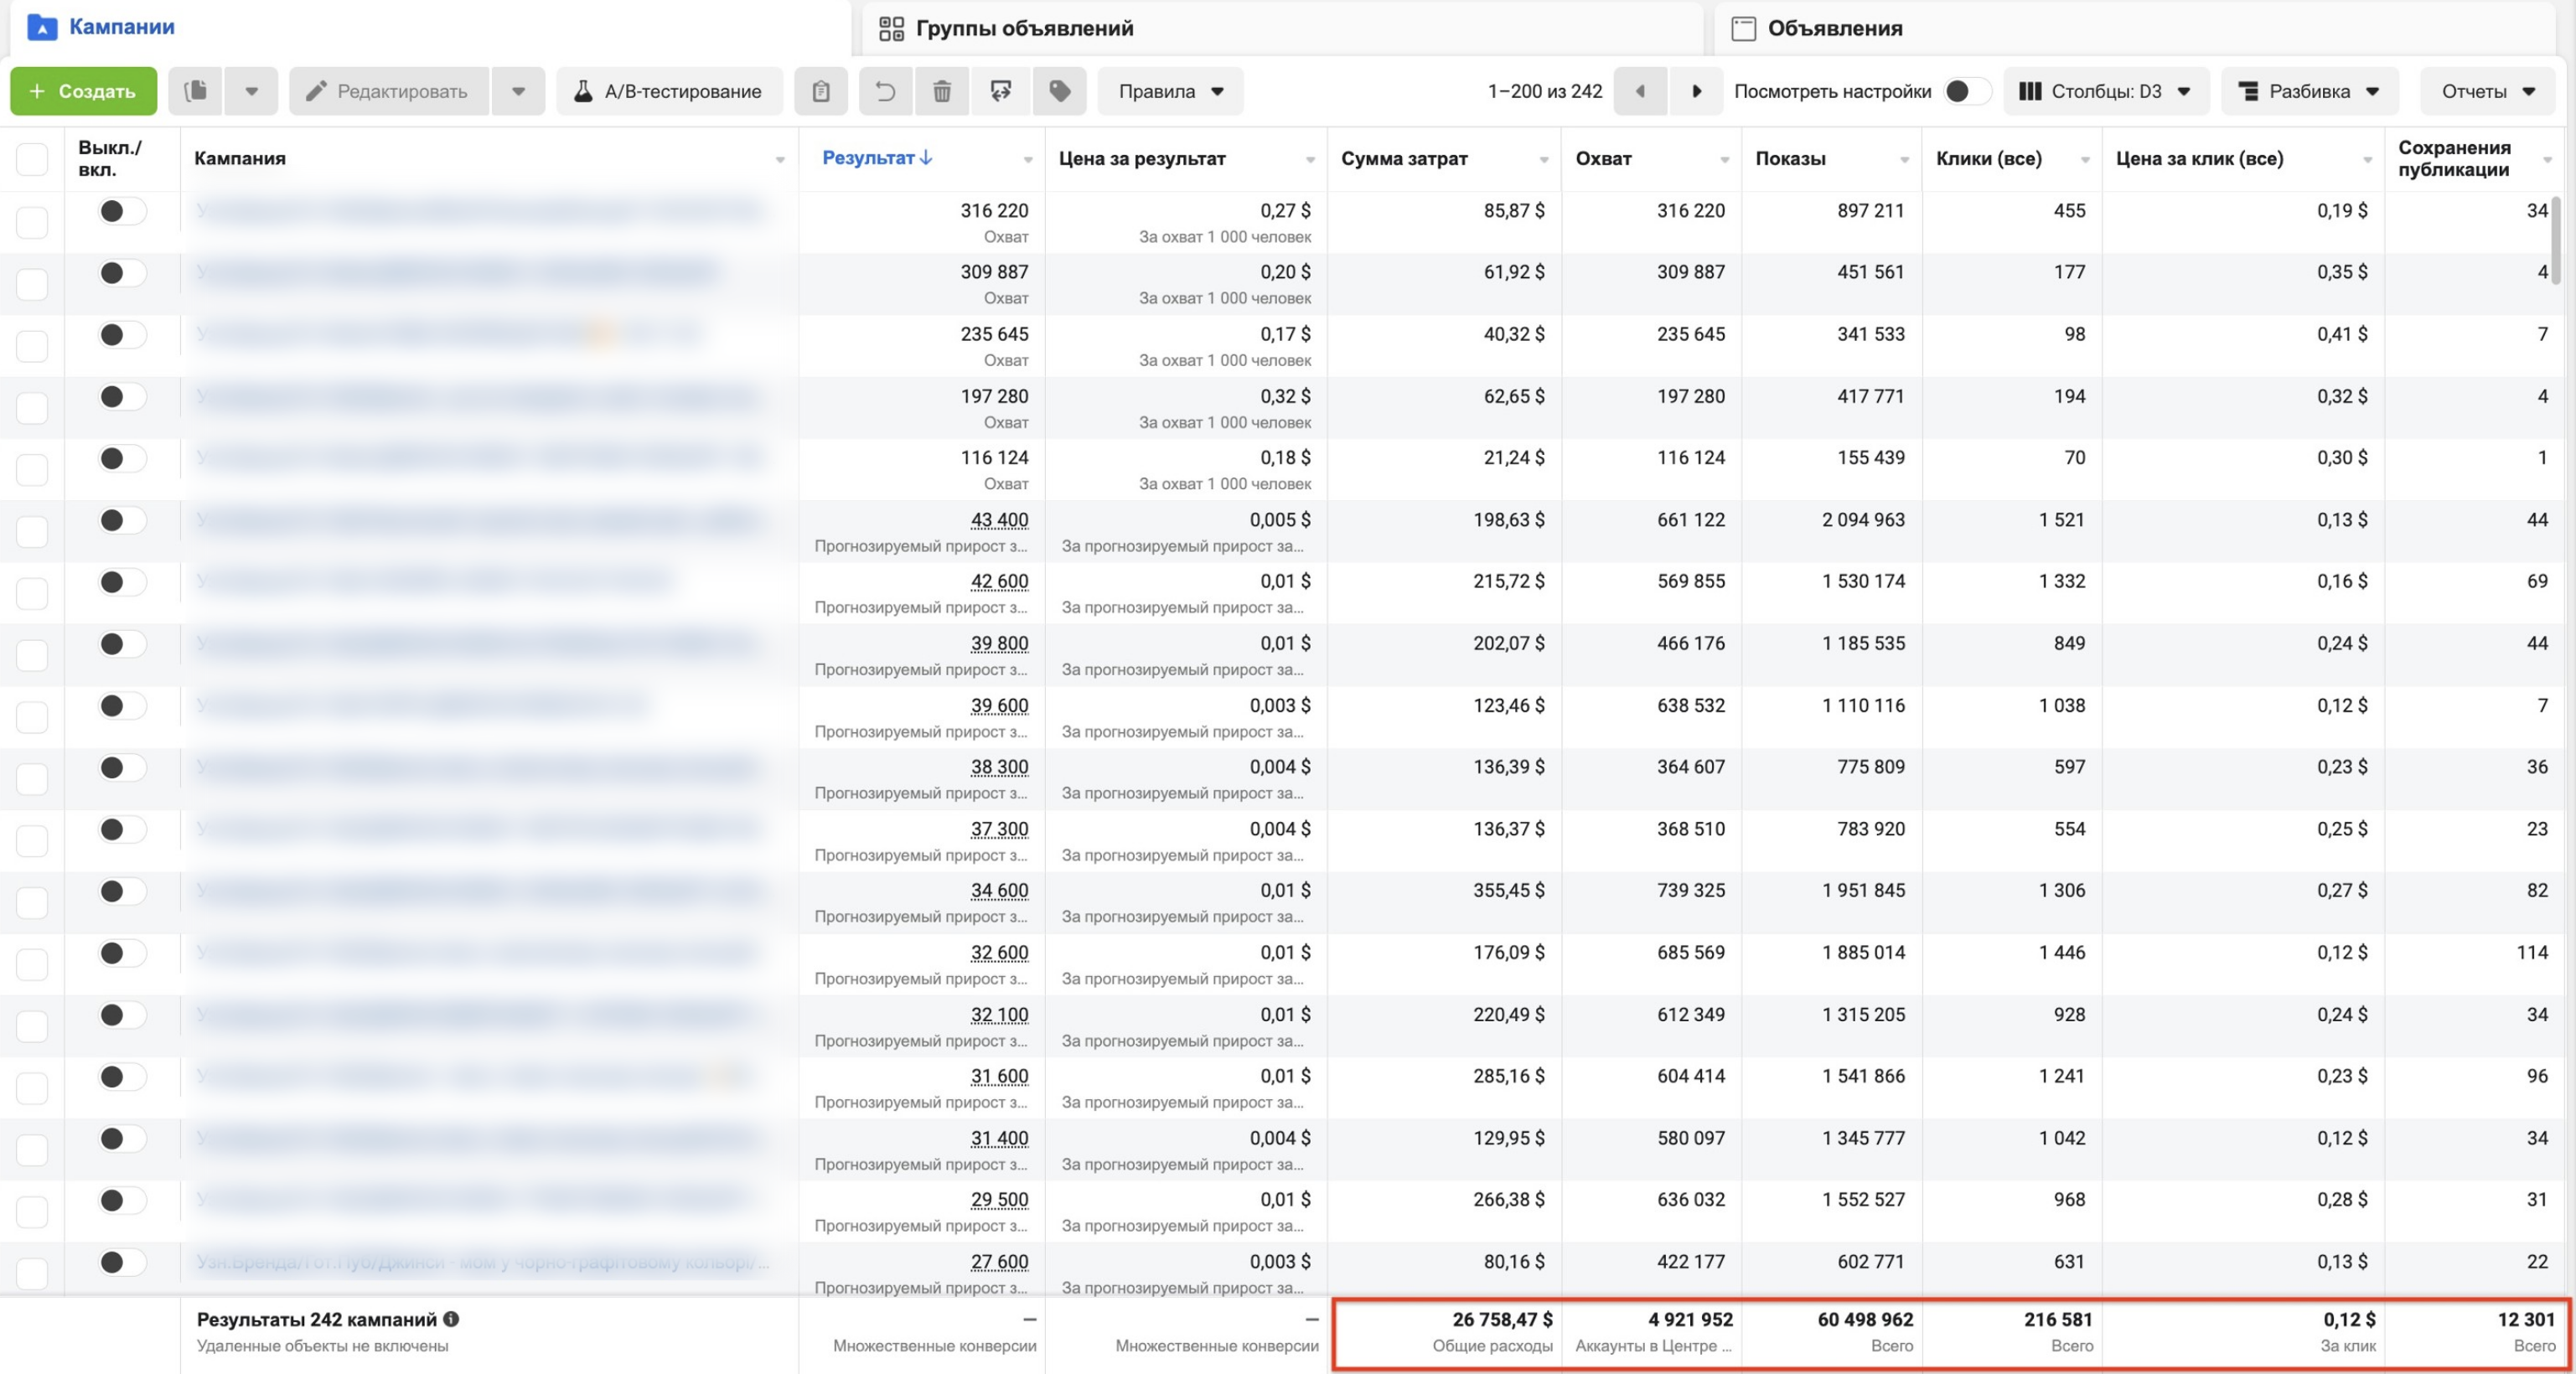
Task: Switch to the Объявления tab
Action: click(2135, 28)
